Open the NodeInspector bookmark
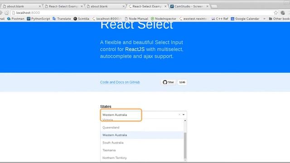 tap(164, 19)
